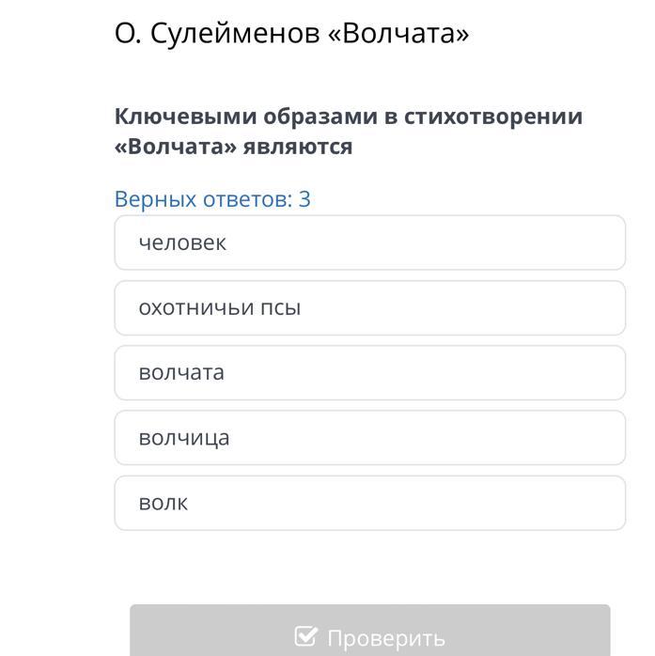
Task: Click the «Волчата» word in the question
Action: [176, 147]
